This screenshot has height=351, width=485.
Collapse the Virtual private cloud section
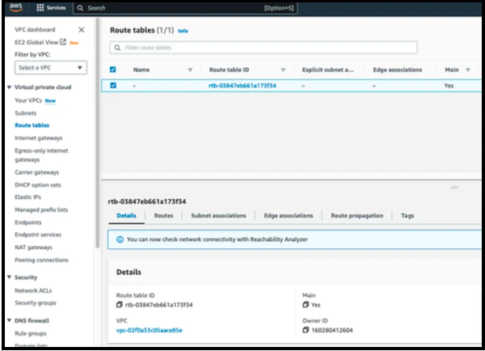[x=9, y=87]
